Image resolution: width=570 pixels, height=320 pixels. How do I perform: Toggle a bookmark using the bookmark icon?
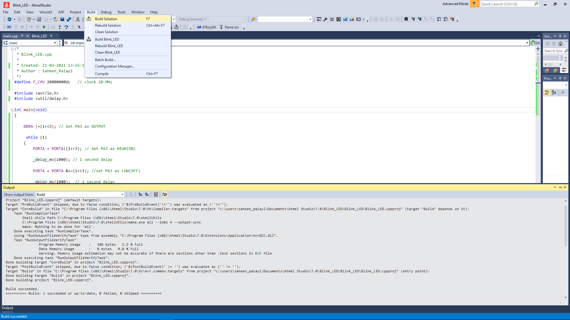pyautogui.click(x=406, y=19)
